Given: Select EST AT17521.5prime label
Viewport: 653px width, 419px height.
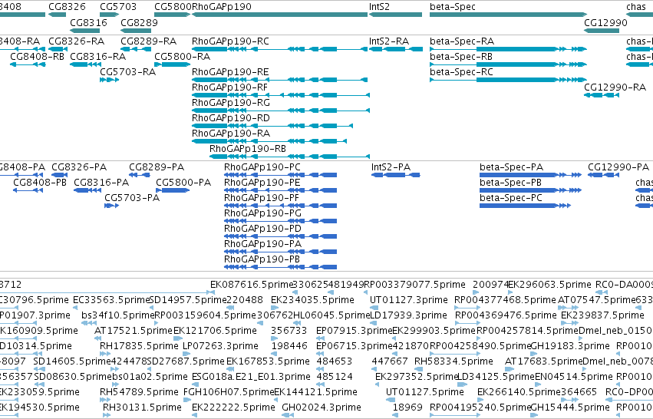Looking at the screenshot, I should (134, 331).
